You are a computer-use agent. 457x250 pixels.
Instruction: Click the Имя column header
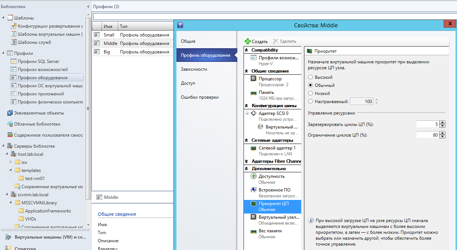108,27
